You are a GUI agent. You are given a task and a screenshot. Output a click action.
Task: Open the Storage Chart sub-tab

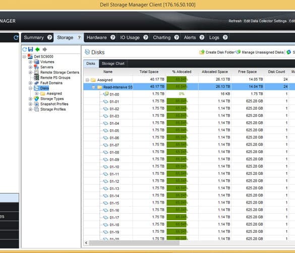tap(113, 64)
